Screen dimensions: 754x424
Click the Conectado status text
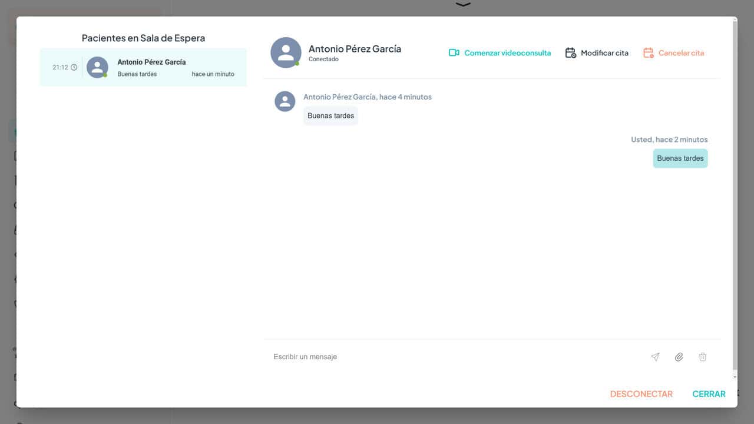(x=323, y=59)
